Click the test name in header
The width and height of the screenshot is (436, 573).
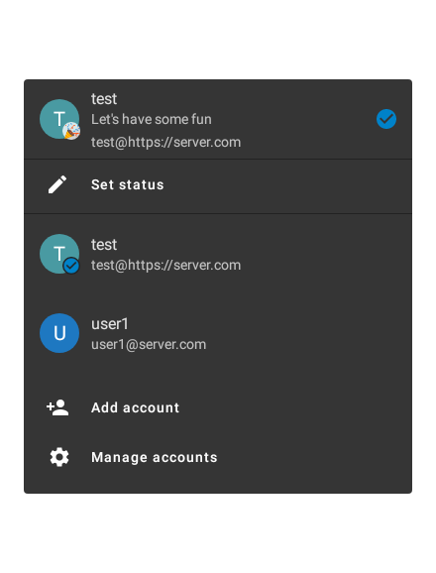104,99
